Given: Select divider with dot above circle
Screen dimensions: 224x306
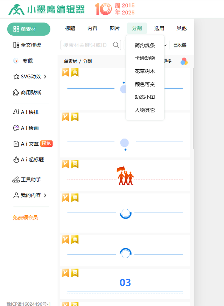Looking at the screenshot, I should point(125,89).
